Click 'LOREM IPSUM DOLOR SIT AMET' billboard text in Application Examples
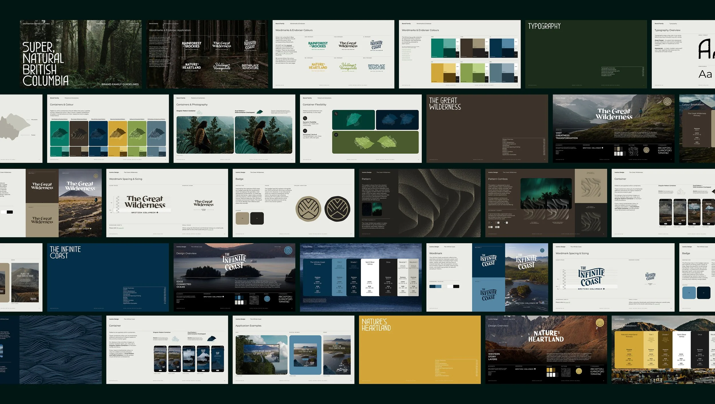This screenshot has height=404, width=715. coord(261,352)
